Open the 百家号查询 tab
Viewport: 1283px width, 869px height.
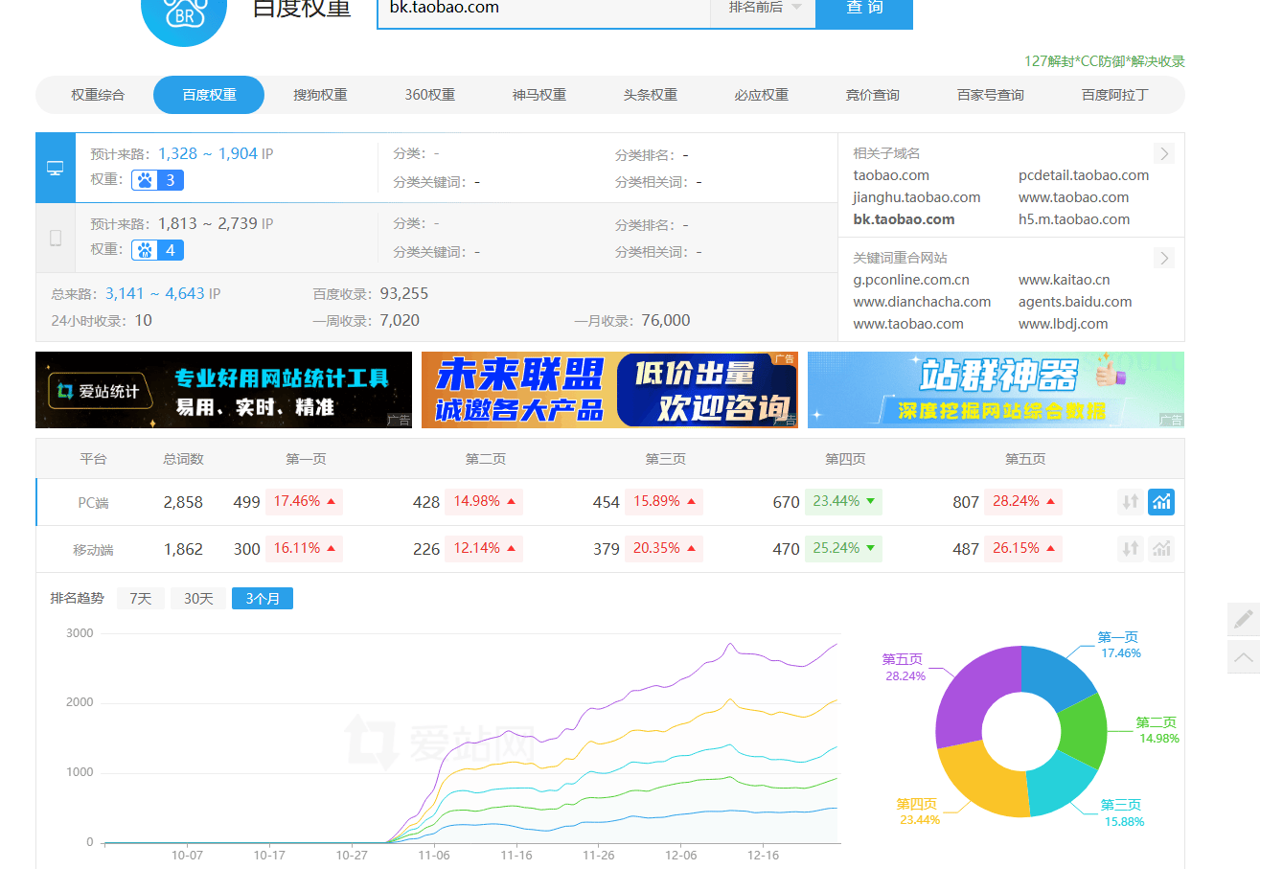(x=991, y=95)
